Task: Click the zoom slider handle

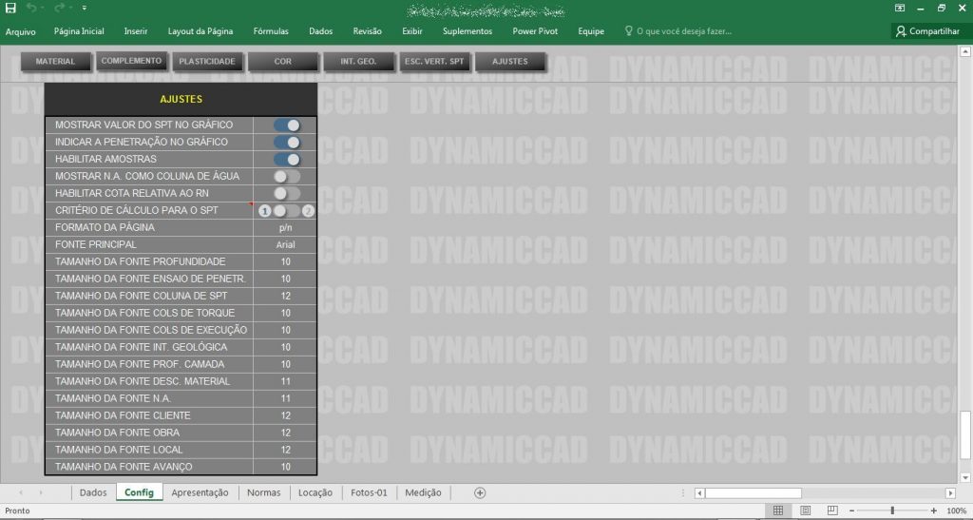Action: (892, 510)
